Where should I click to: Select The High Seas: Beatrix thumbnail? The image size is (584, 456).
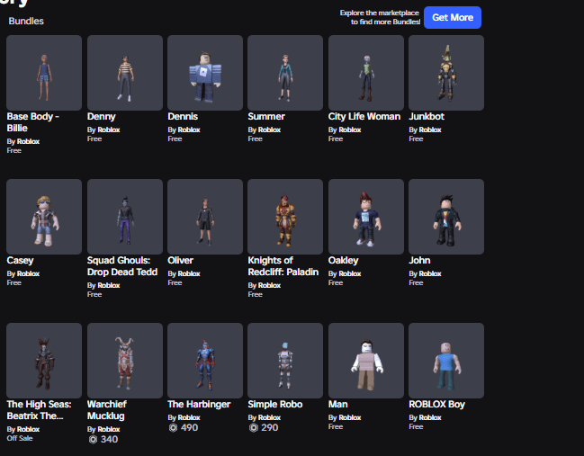click(x=44, y=361)
